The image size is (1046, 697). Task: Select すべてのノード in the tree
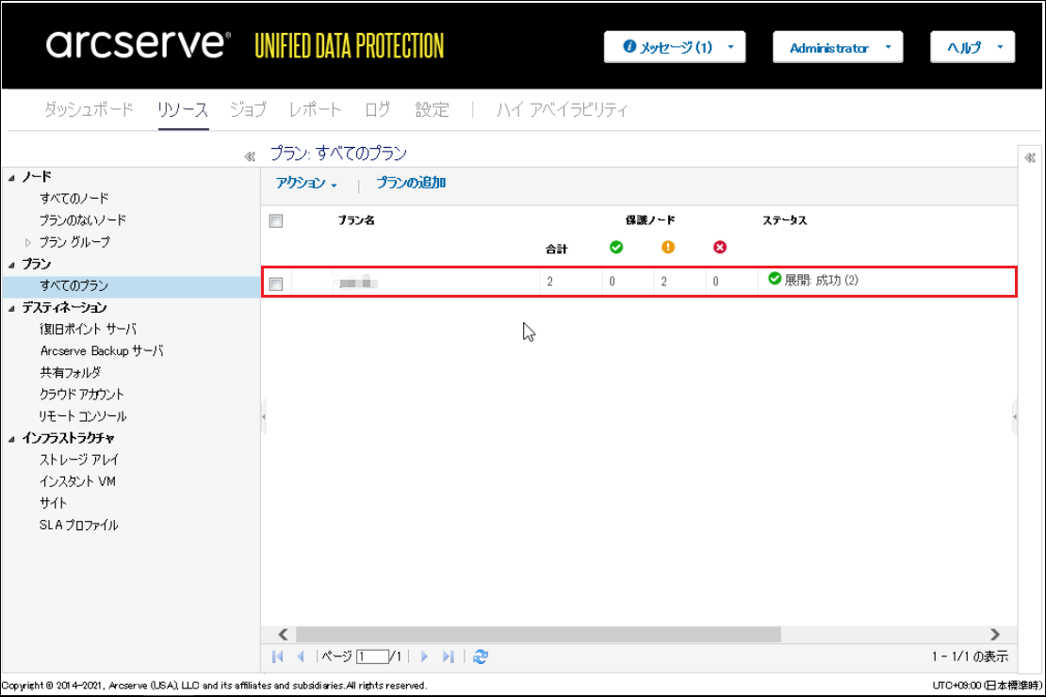(x=74, y=198)
